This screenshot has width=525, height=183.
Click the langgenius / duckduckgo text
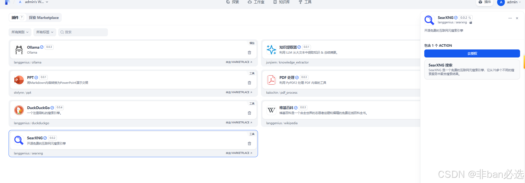pyautogui.click(x=31, y=123)
